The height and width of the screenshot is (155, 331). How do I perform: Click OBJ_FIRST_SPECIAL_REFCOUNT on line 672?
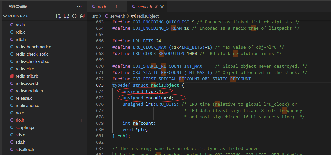coord(166,79)
